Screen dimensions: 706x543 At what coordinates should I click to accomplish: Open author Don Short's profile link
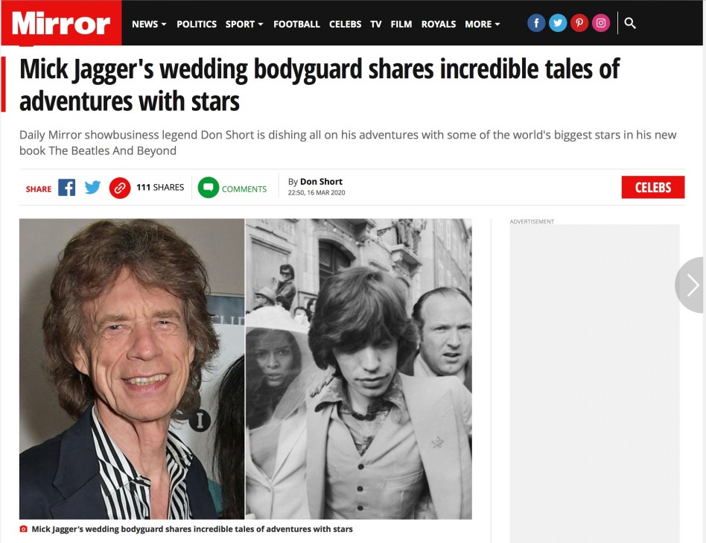click(x=321, y=182)
